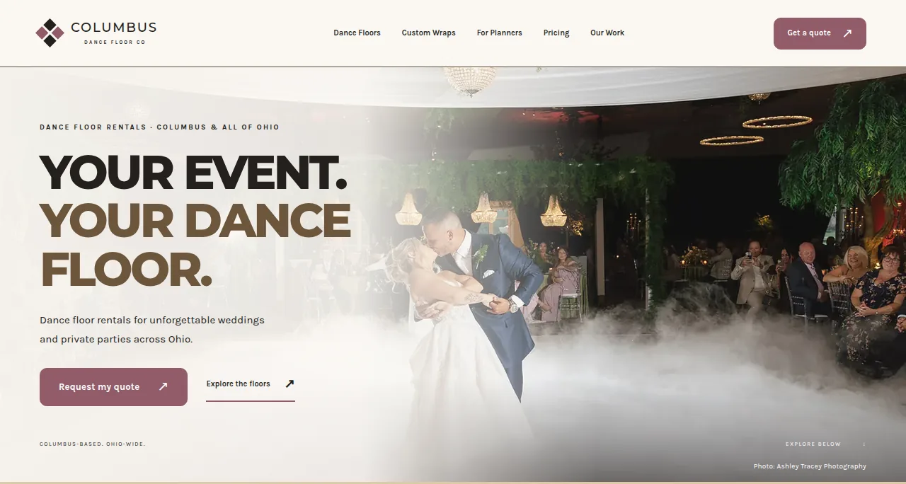Viewport: 906px width, 484px height.
Task: Open the Custom Wraps nav link
Action: (428, 33)
